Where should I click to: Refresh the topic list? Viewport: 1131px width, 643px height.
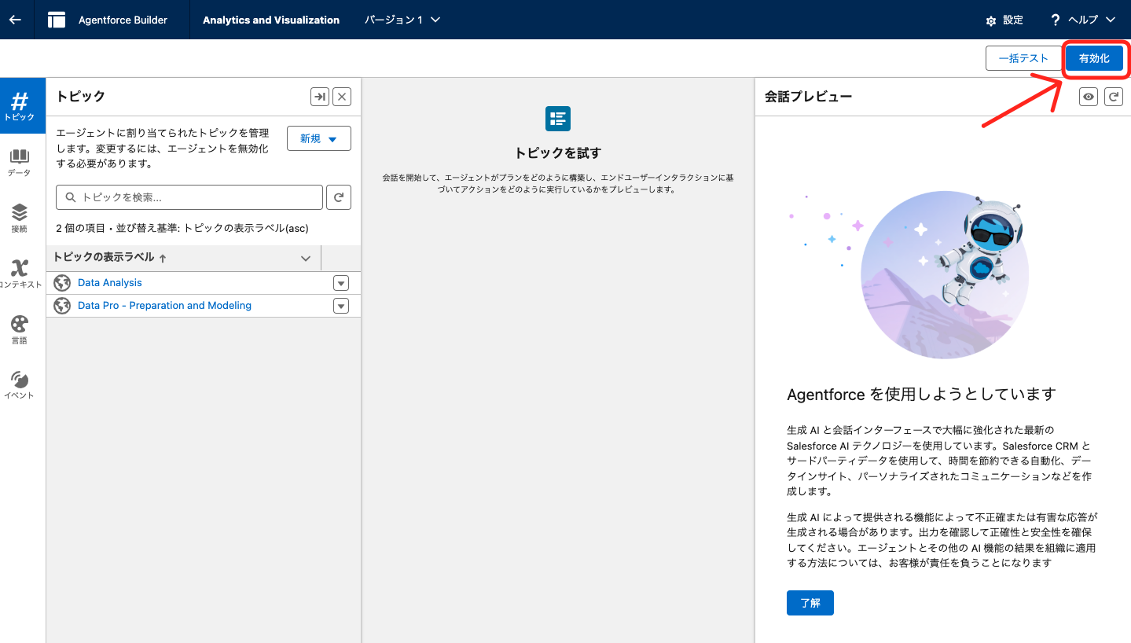tap(339, 197)
